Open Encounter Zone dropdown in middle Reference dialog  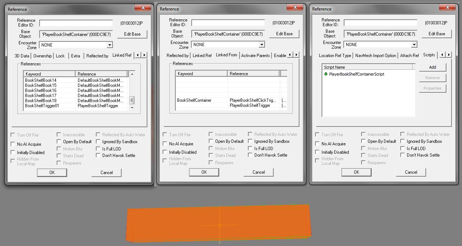click(x=261, y=45)
